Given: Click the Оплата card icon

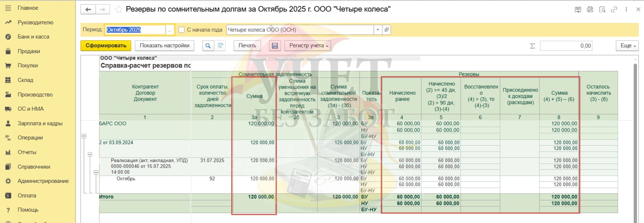Looking at the screenshot, I should click(x=8, y=196).
